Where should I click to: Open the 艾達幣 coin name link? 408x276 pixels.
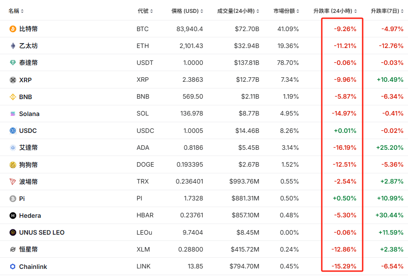tap(28, 148)
